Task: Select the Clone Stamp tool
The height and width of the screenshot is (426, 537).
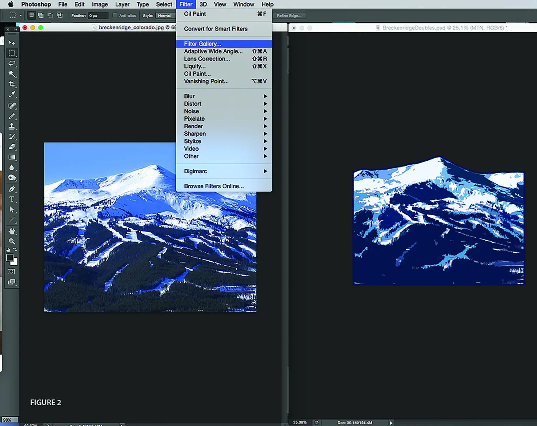Action: tap(12, 126)
